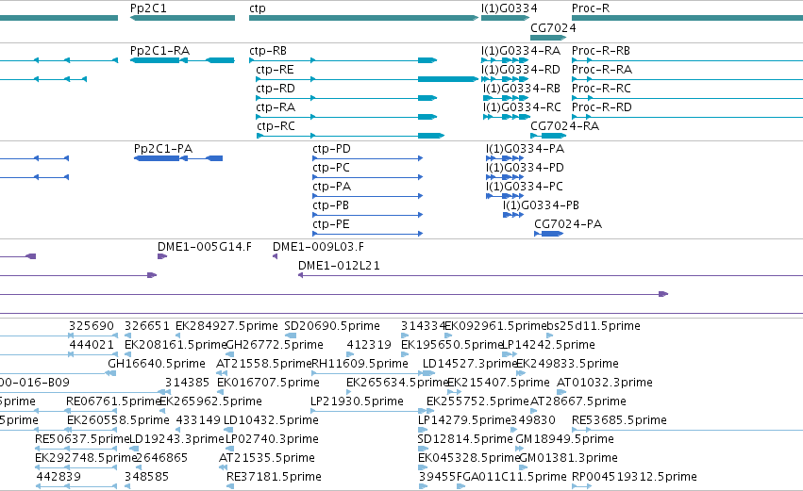Click RE53685.5prime EST label
This screenshot has width=803, height=491.
click(619, 421)
